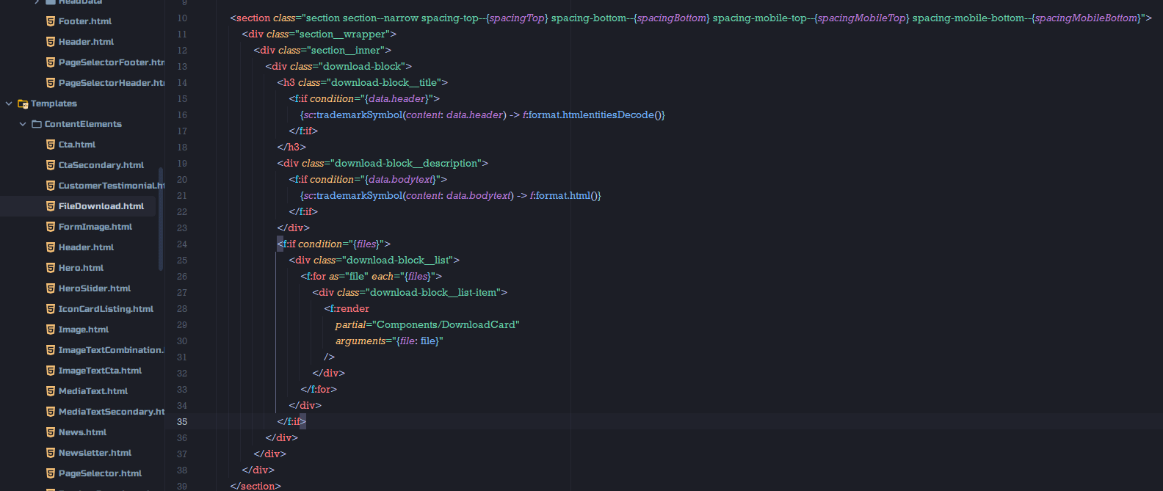Image resolution: width=1163 pixels, height=491 pixels.
Task: Open MediaTextSecondary file
Action: (x=112, y=412)
